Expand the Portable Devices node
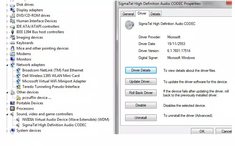 coord(7,103)
